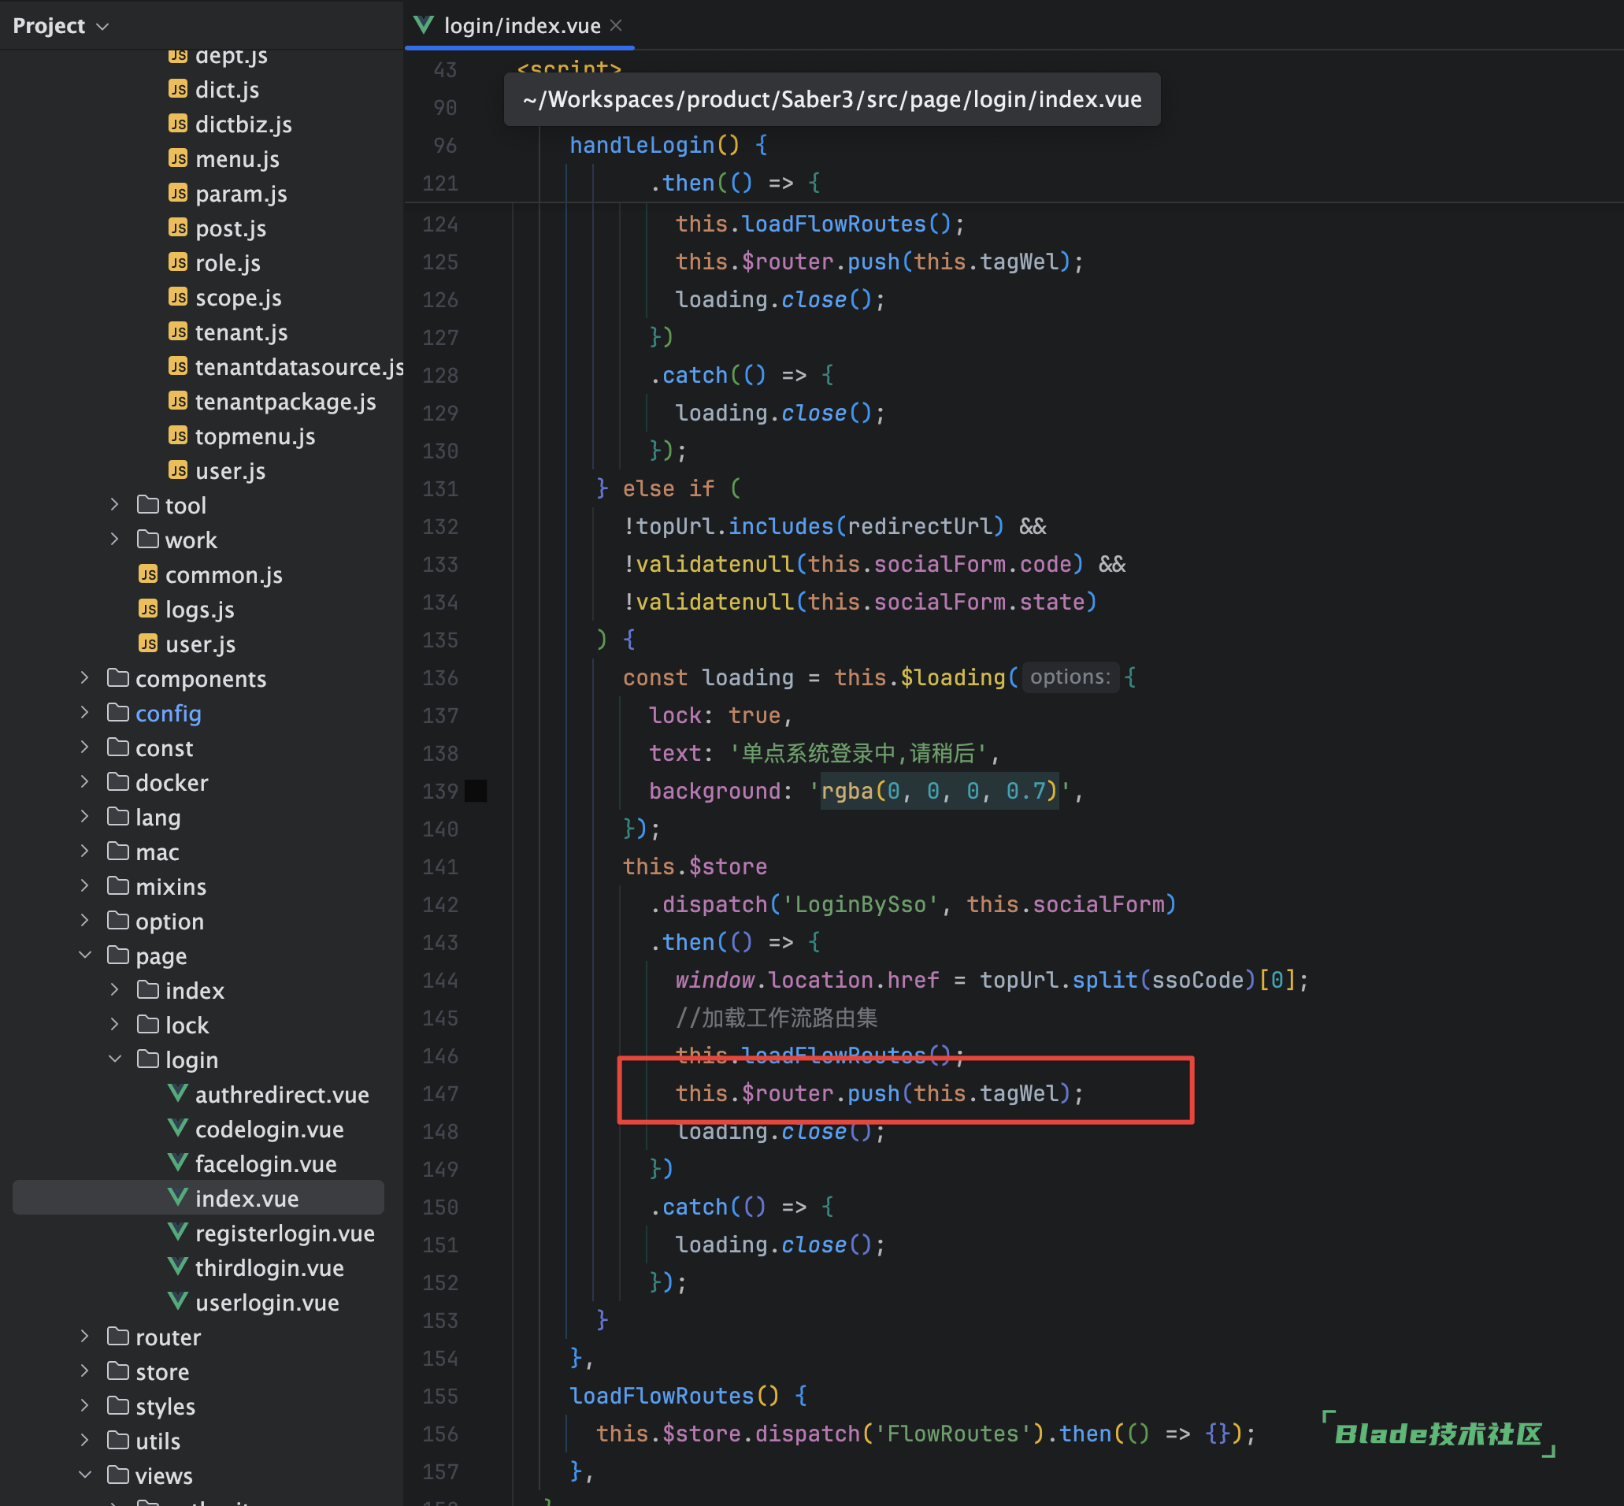Click the JS icon next to param.js
The width and height of the screenshot is (1624, 1506).
178,193
